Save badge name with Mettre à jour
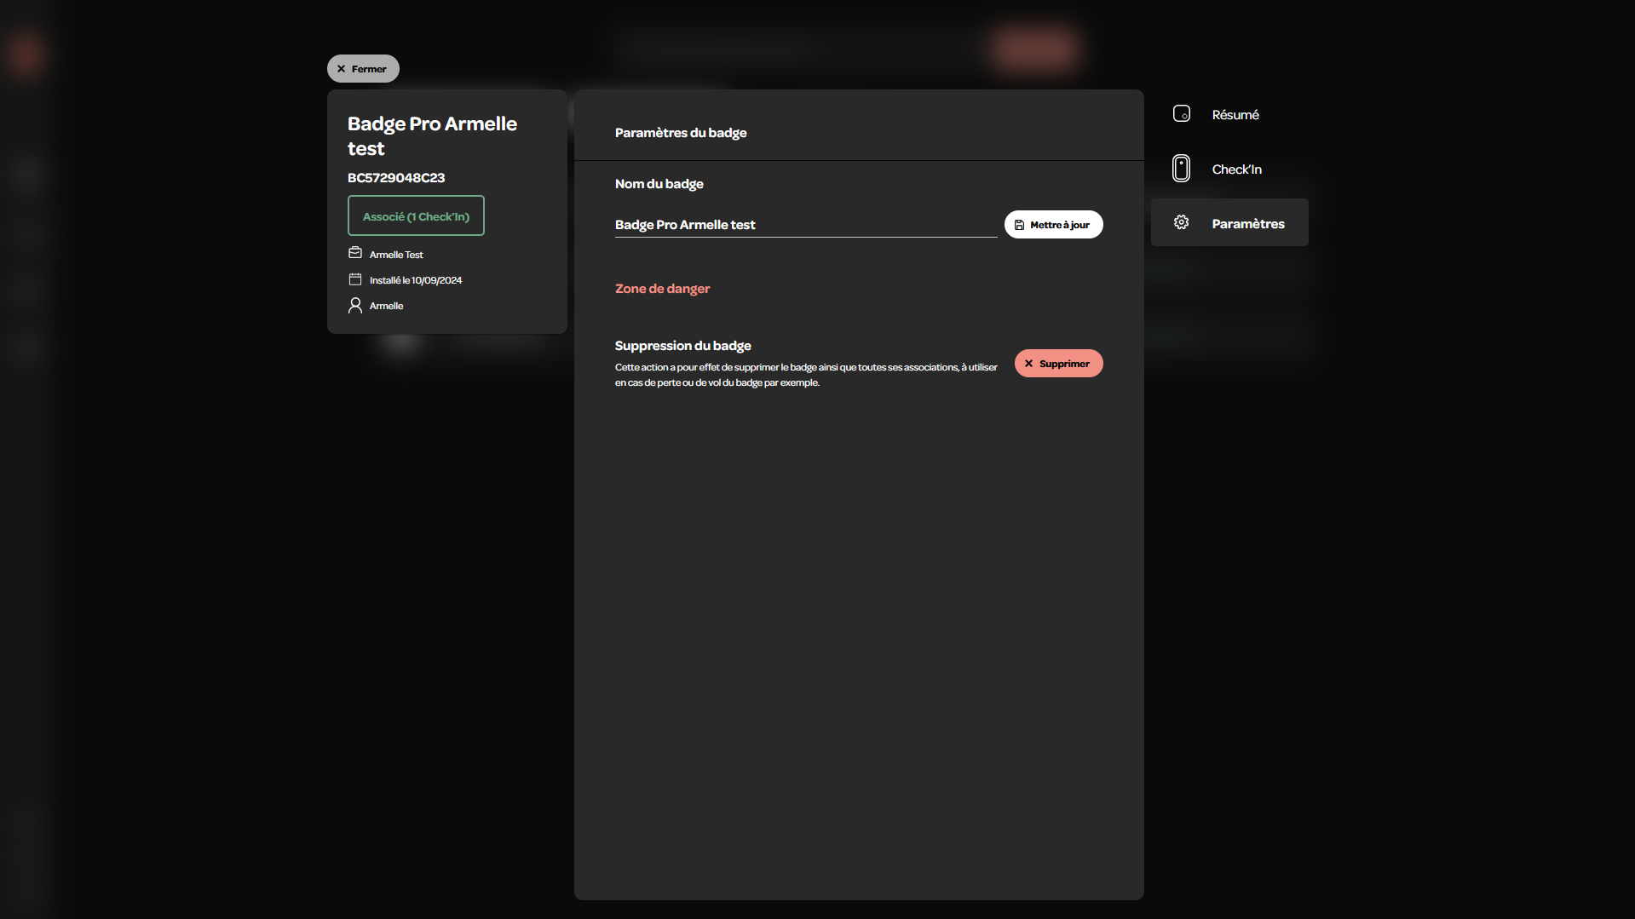Viewport: 1635px width, 919px height. [x=1053, y=225]
